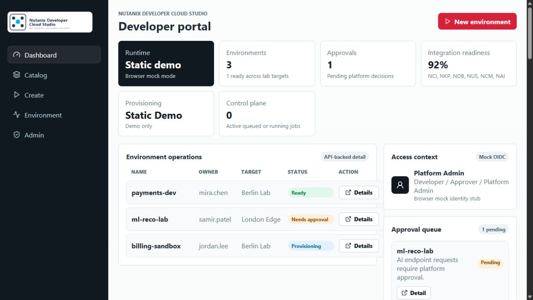Click Berlin Lab target in billing-sandbox row
This screenshot has width=533, height=300.
point(256,246)
